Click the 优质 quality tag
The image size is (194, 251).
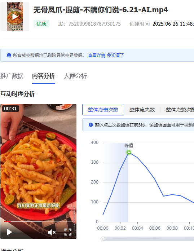click(x=41, y=24)
